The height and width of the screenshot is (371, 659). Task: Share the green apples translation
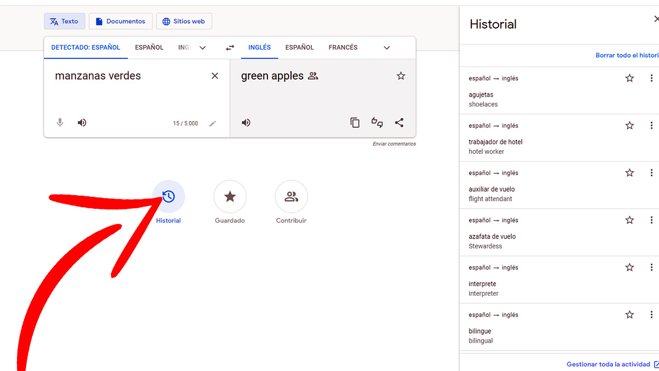pos(399,123)
